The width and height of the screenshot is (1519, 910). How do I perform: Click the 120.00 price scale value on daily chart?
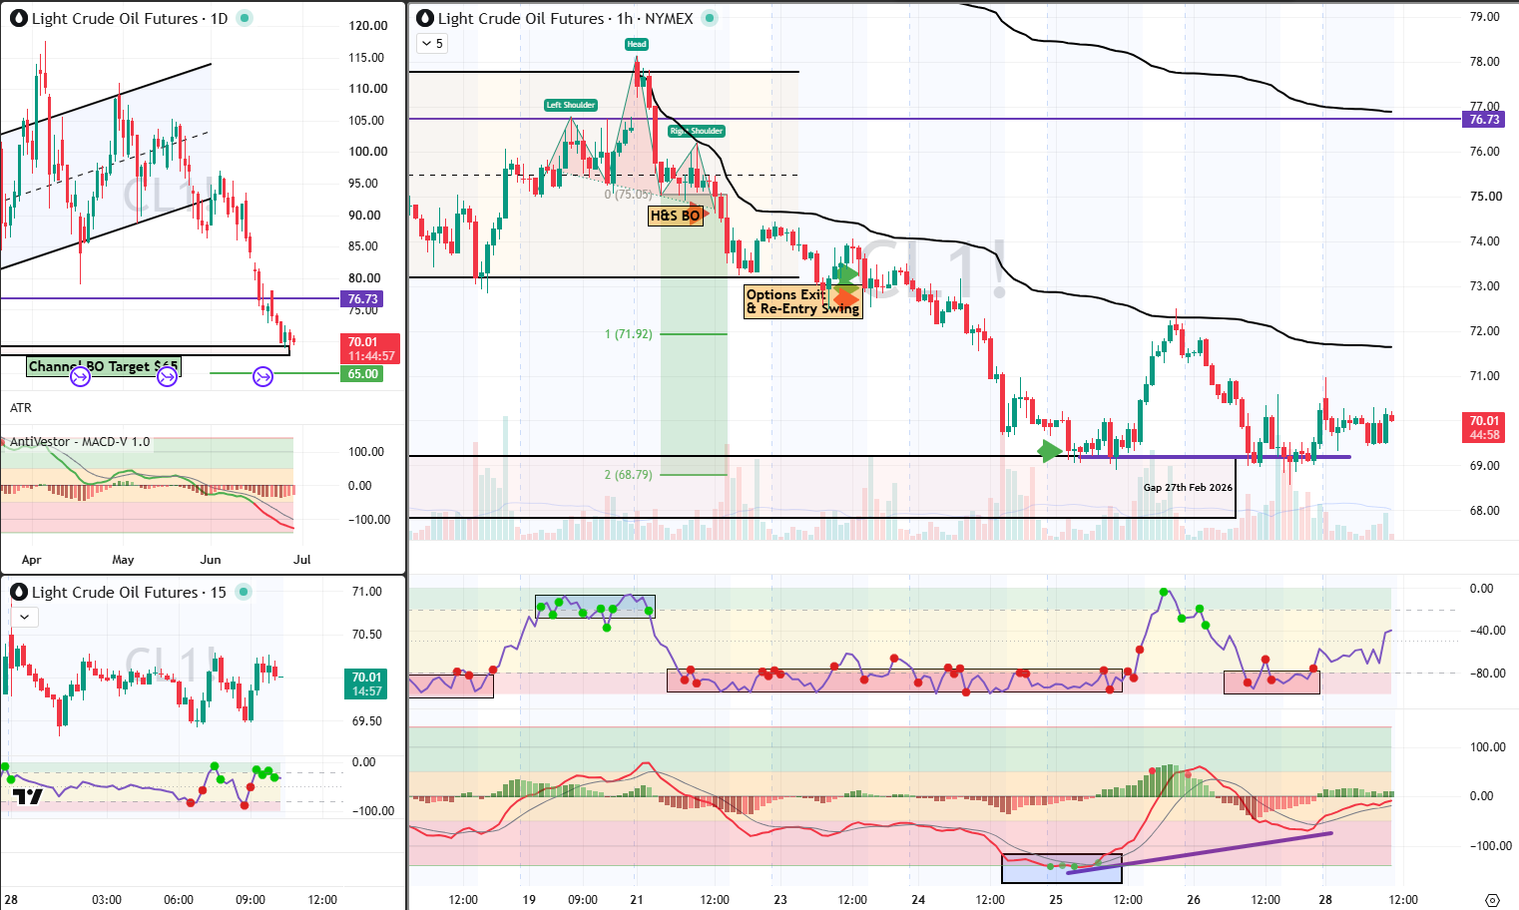(368, 26)
